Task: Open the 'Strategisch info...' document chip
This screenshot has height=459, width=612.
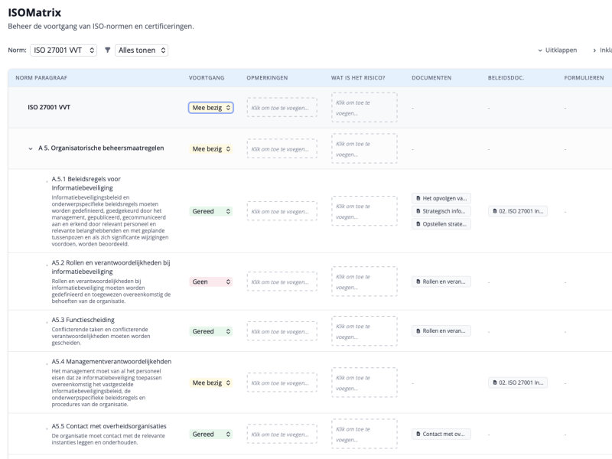Action: (441, 211)
